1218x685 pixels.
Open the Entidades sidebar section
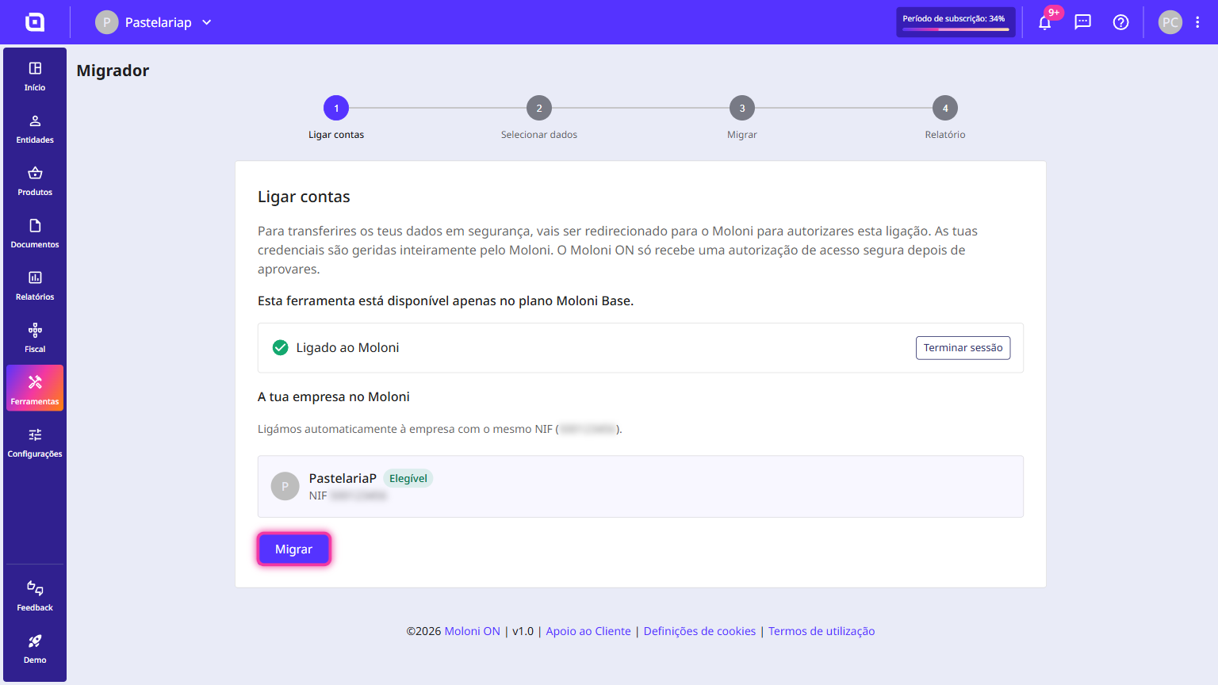35,129
